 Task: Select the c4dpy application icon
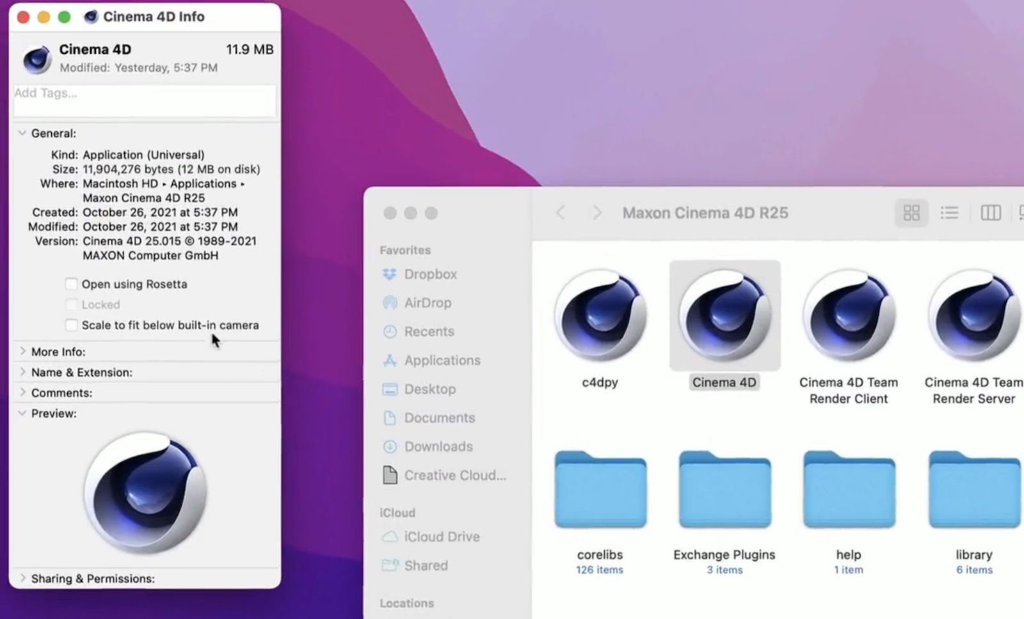(600, 316)
